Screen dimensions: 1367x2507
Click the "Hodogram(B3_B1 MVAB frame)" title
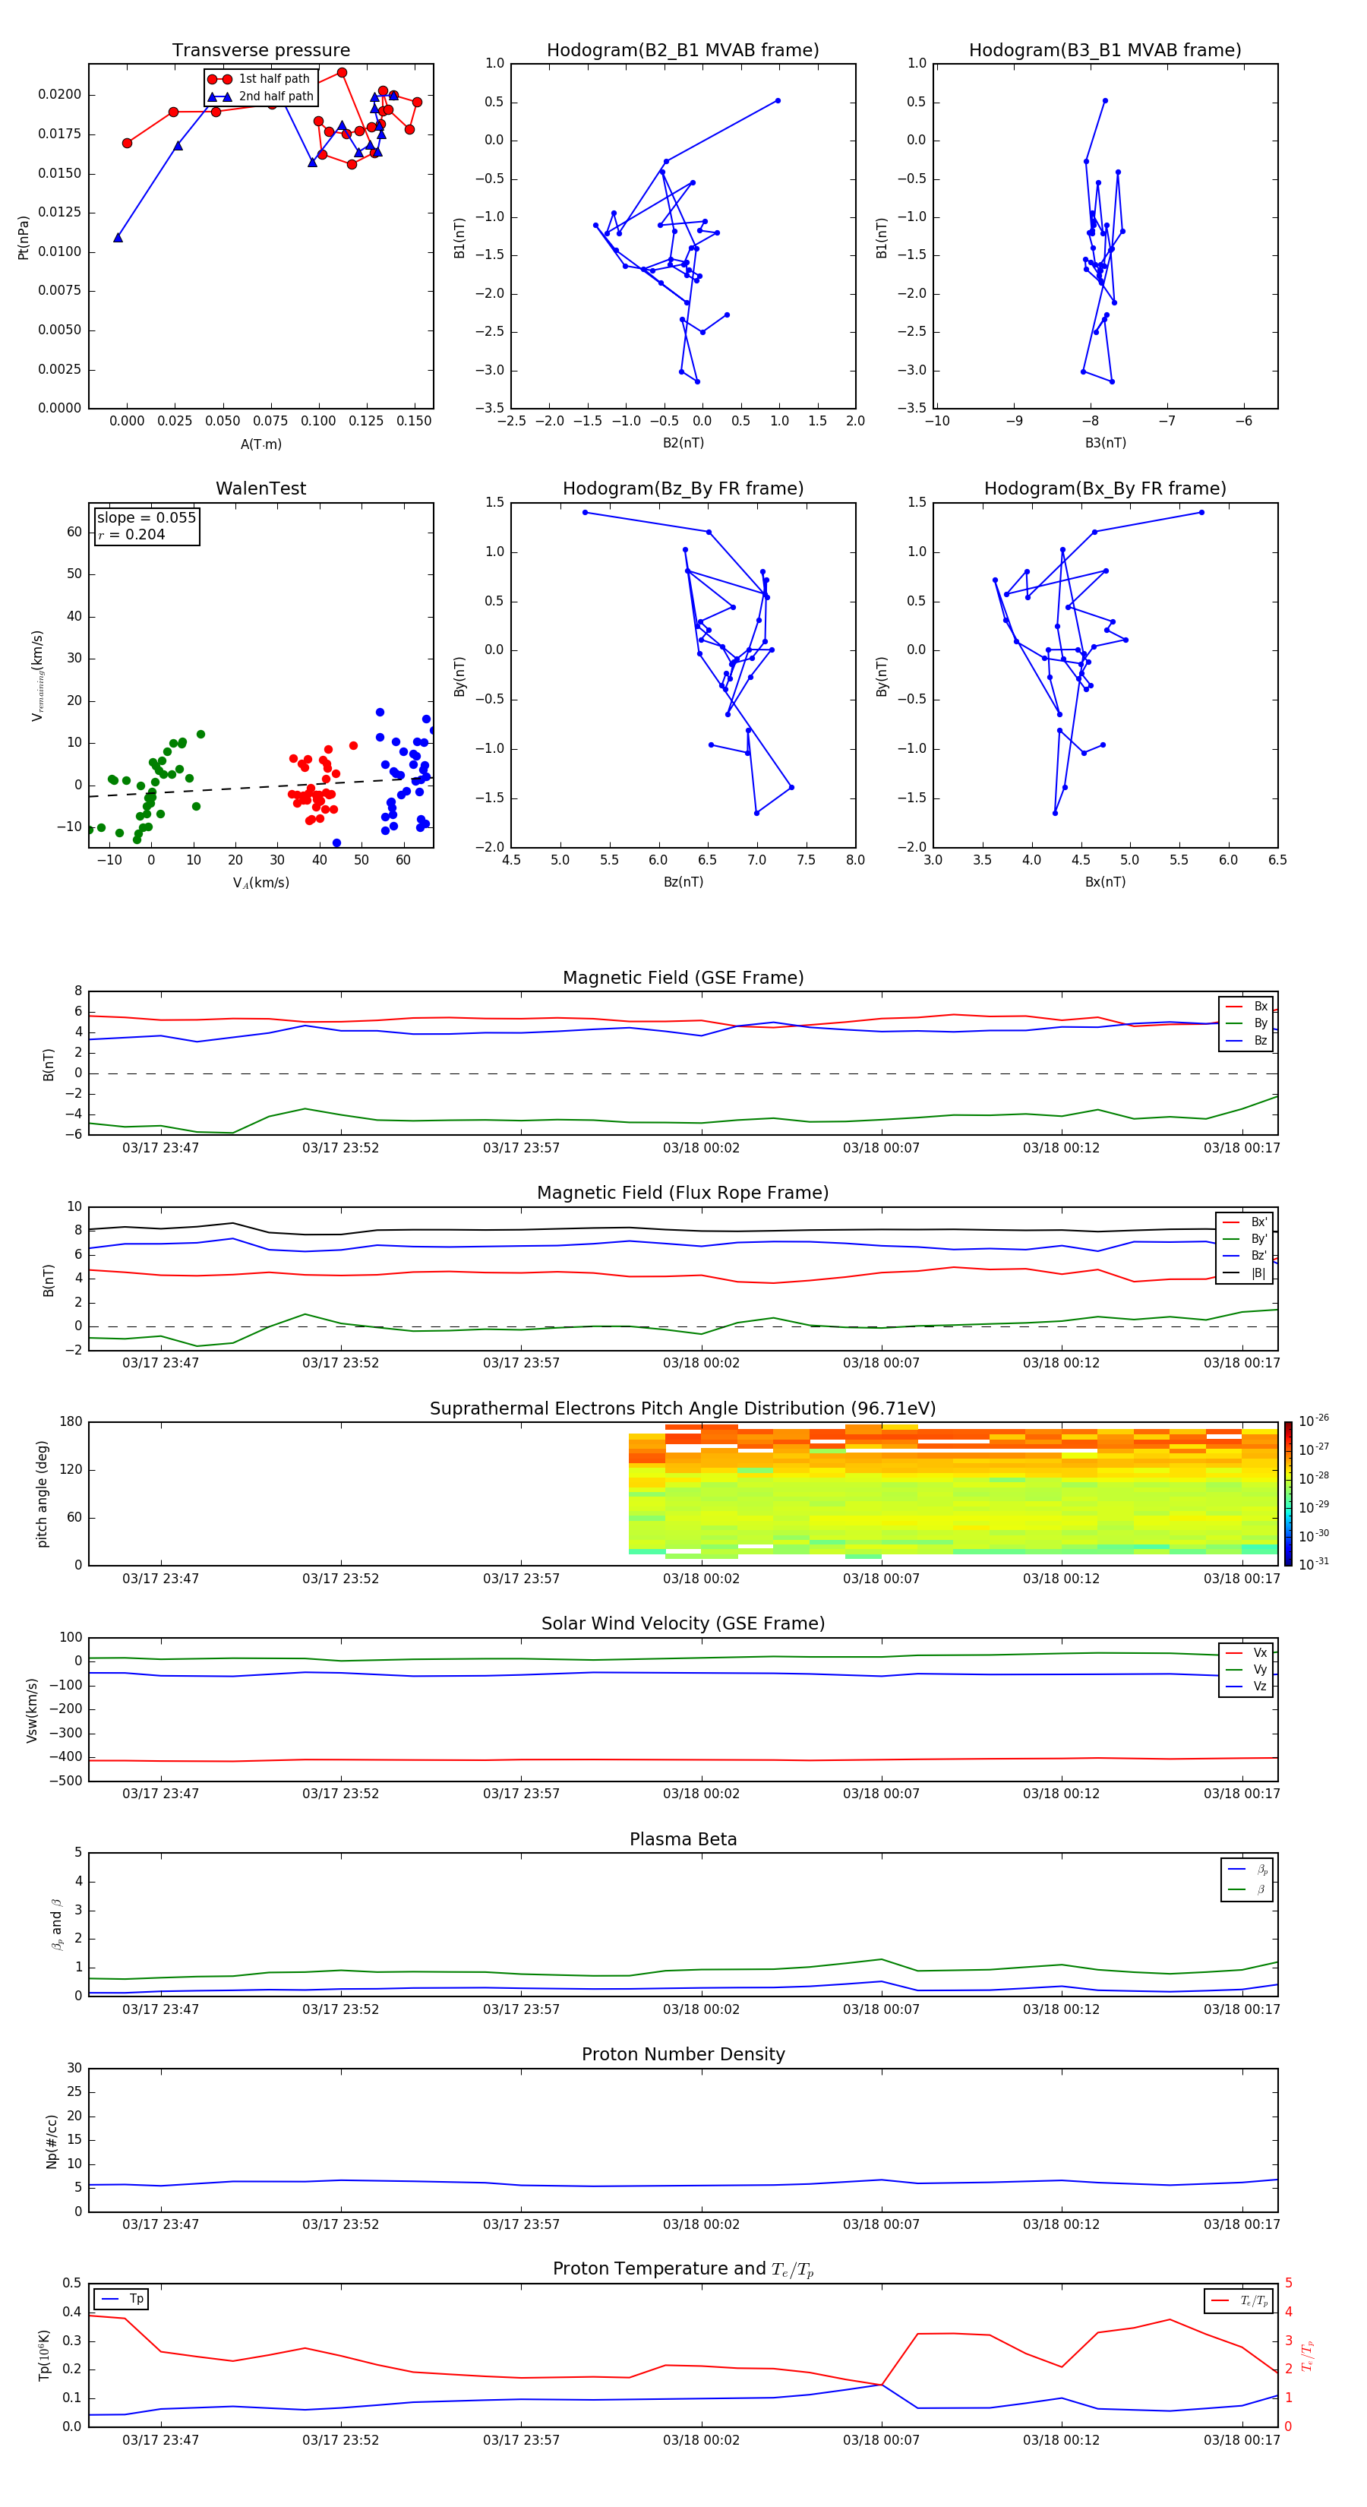point(1105,51)
